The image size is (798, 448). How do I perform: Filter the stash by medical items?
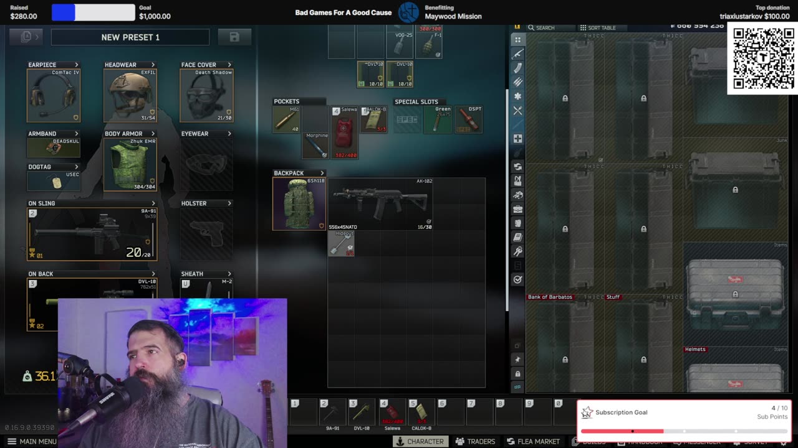pos(517,139)
